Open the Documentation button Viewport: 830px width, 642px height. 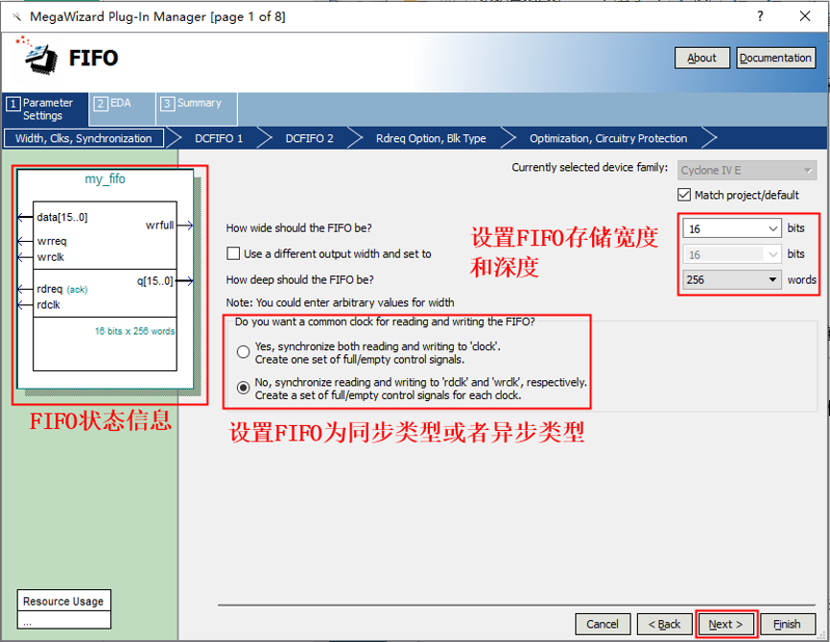(x=775, y=58)
